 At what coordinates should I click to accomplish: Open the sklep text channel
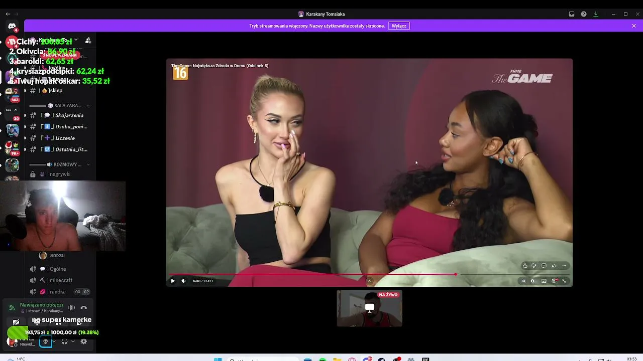[59, 91]
